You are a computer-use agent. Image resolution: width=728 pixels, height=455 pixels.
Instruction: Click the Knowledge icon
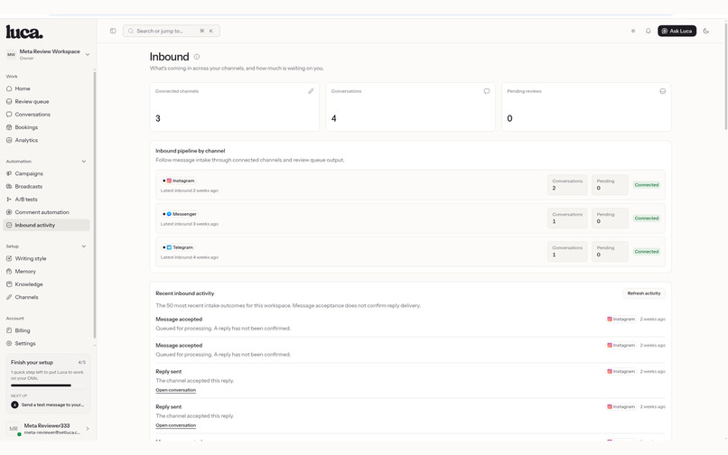pyautogui.click(x=9, y=284)
